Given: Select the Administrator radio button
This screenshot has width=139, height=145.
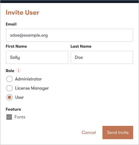Looking at the screenshot, I should (x=9, y=79).
